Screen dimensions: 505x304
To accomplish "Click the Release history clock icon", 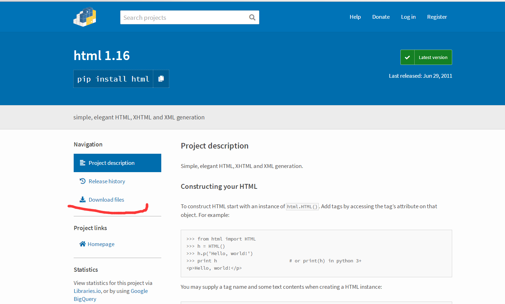I will [x=82, y=181].
